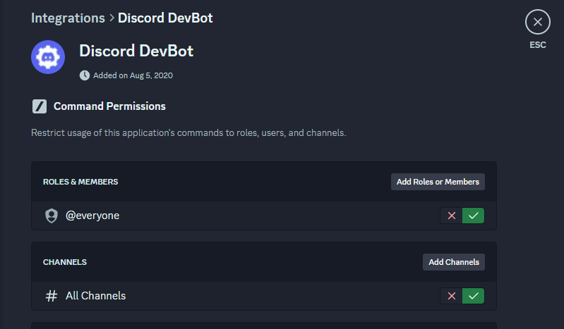Select the Discord DevBot breadcrumb title
The height and width of the screenshot is (329, 564).
point(165,18)
